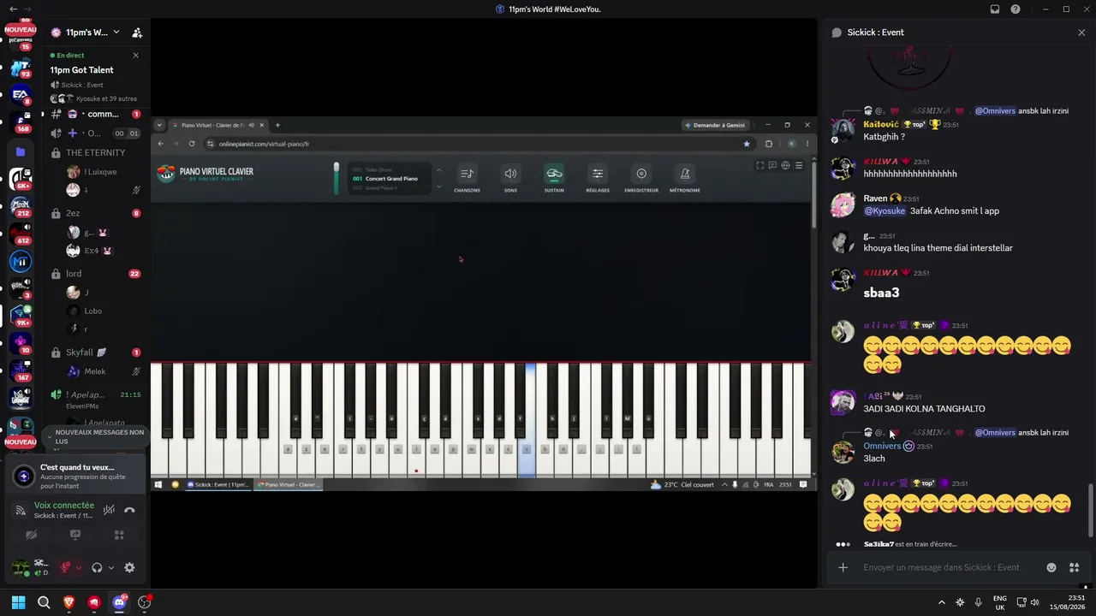Open the Métronome tool
The image size is (1096, 616).
tap(685, 179)
